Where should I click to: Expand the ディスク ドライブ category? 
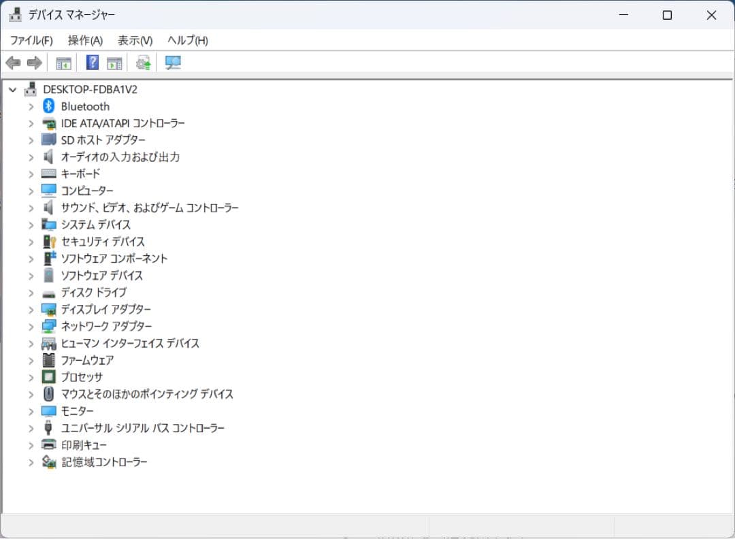(x=31, y=293)
